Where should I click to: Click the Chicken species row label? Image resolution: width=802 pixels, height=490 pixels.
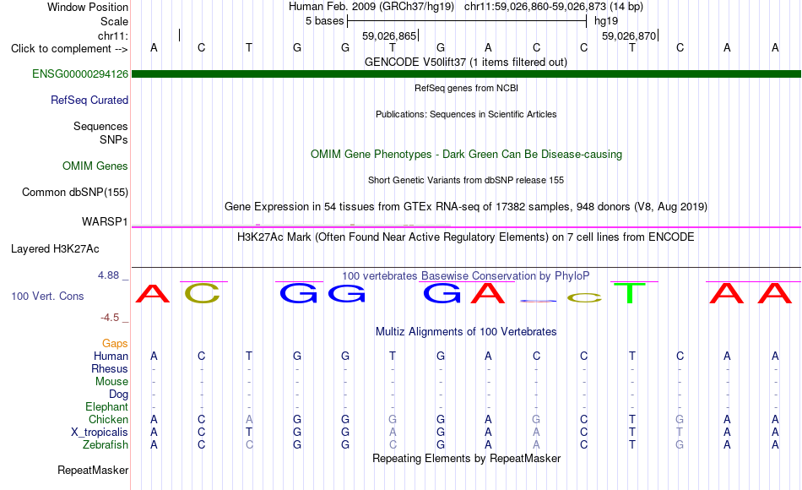(108, 419)
